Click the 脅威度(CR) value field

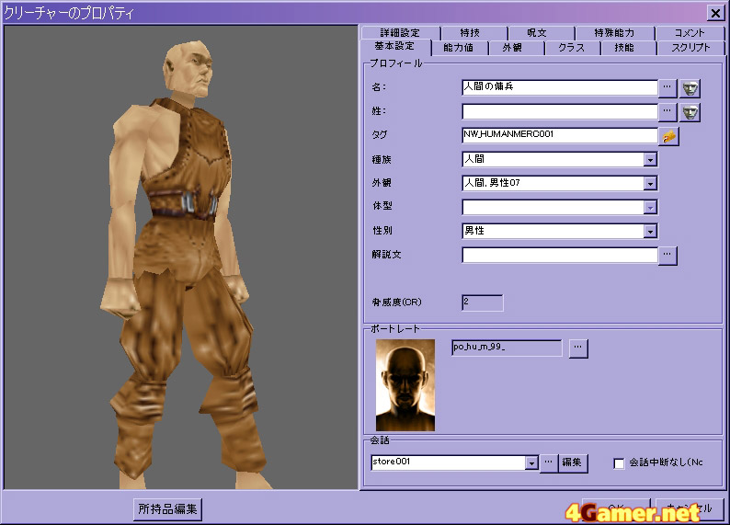483,302
